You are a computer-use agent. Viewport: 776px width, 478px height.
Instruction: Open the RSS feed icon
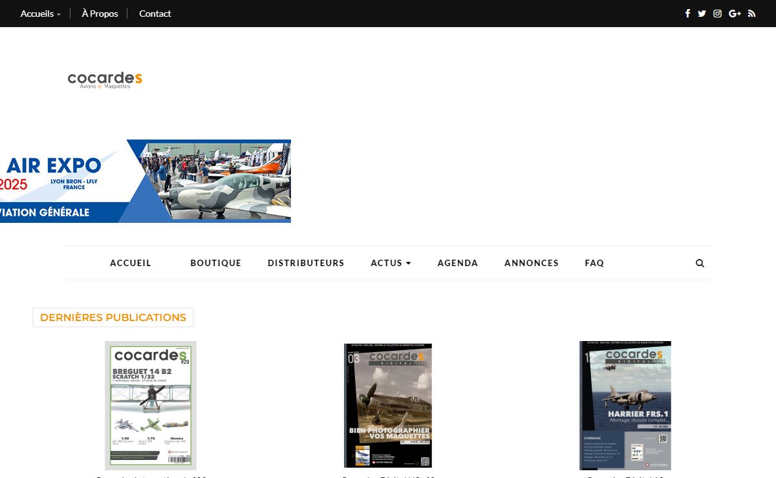[751, 14]
